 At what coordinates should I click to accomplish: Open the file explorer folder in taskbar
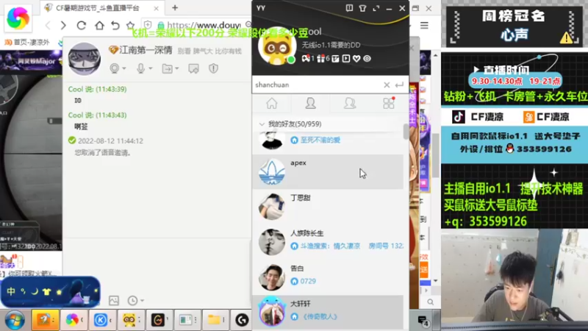(215, 320)
